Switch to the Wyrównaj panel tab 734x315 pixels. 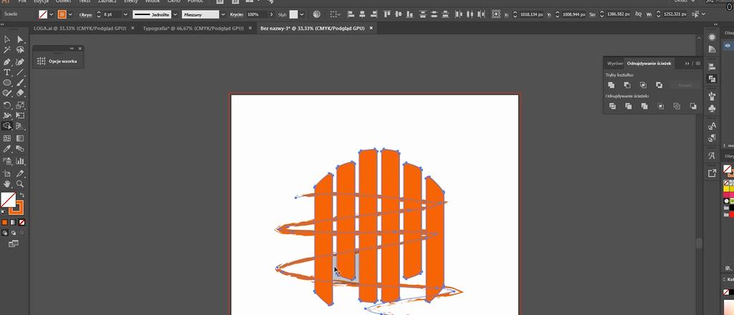tap(614, 64)
